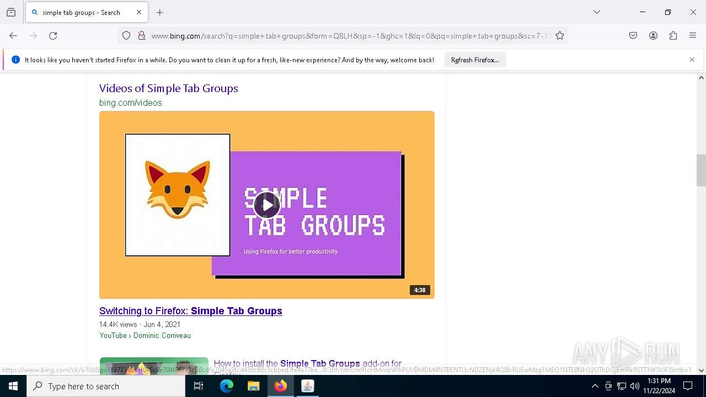
Task: Click the Refresh Firefox... button
Action: (475, 60)
